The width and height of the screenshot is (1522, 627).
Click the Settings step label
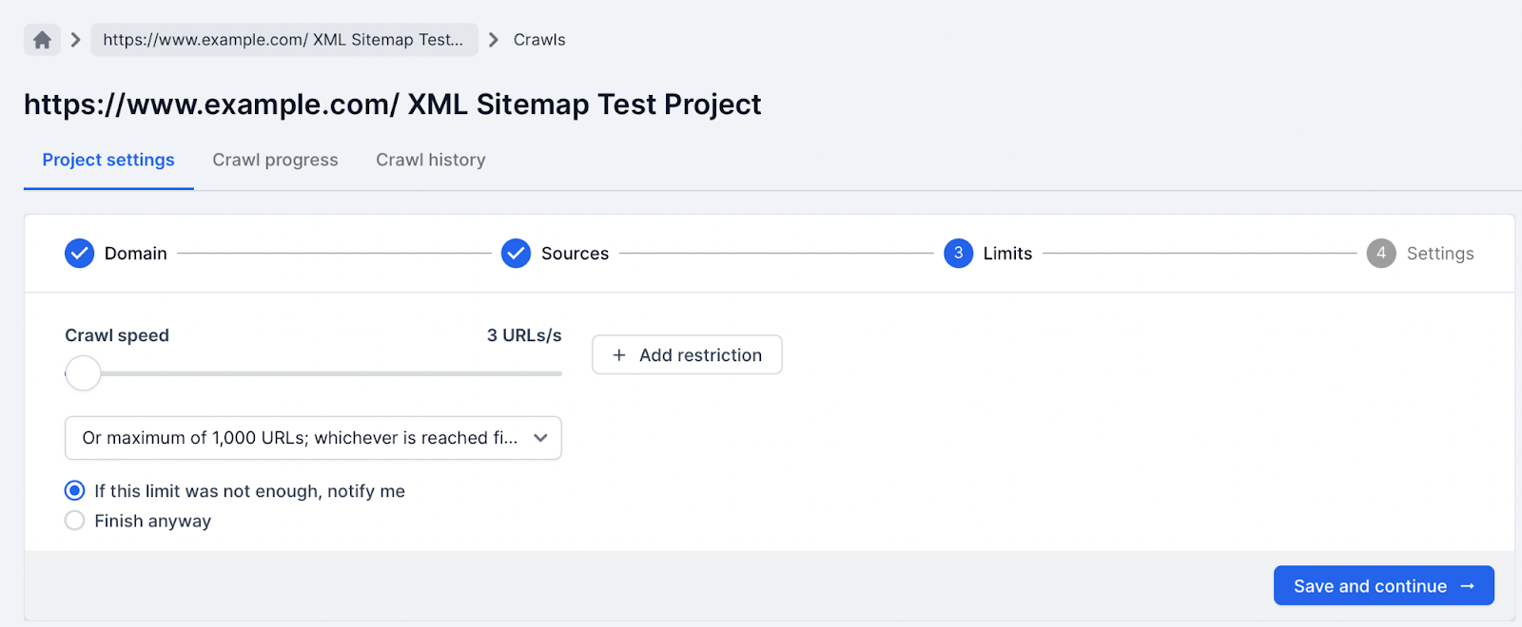(x=1440, y=254)
